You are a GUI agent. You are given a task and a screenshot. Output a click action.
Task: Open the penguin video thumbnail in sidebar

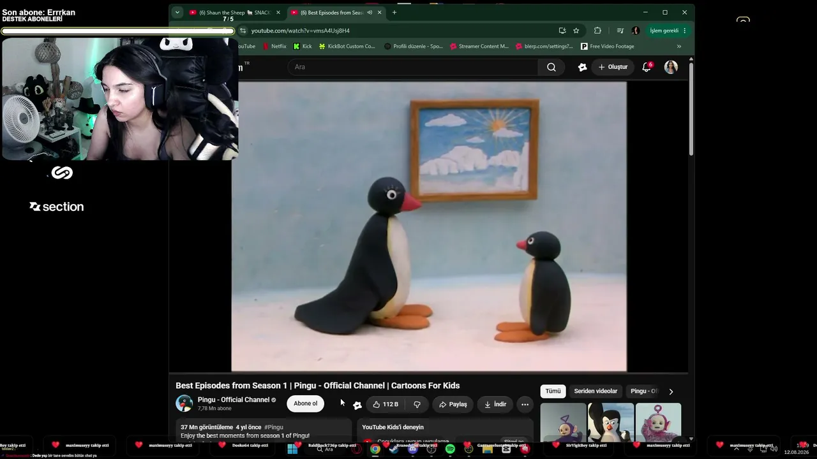click(611, 422)
